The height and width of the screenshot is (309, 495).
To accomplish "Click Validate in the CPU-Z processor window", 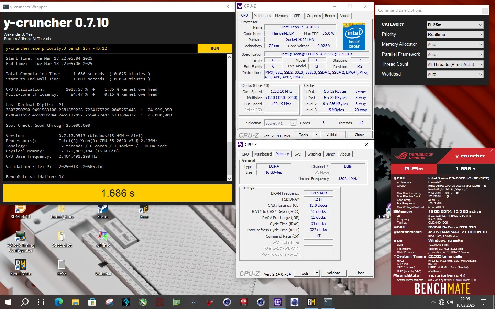I will [333, 135].
